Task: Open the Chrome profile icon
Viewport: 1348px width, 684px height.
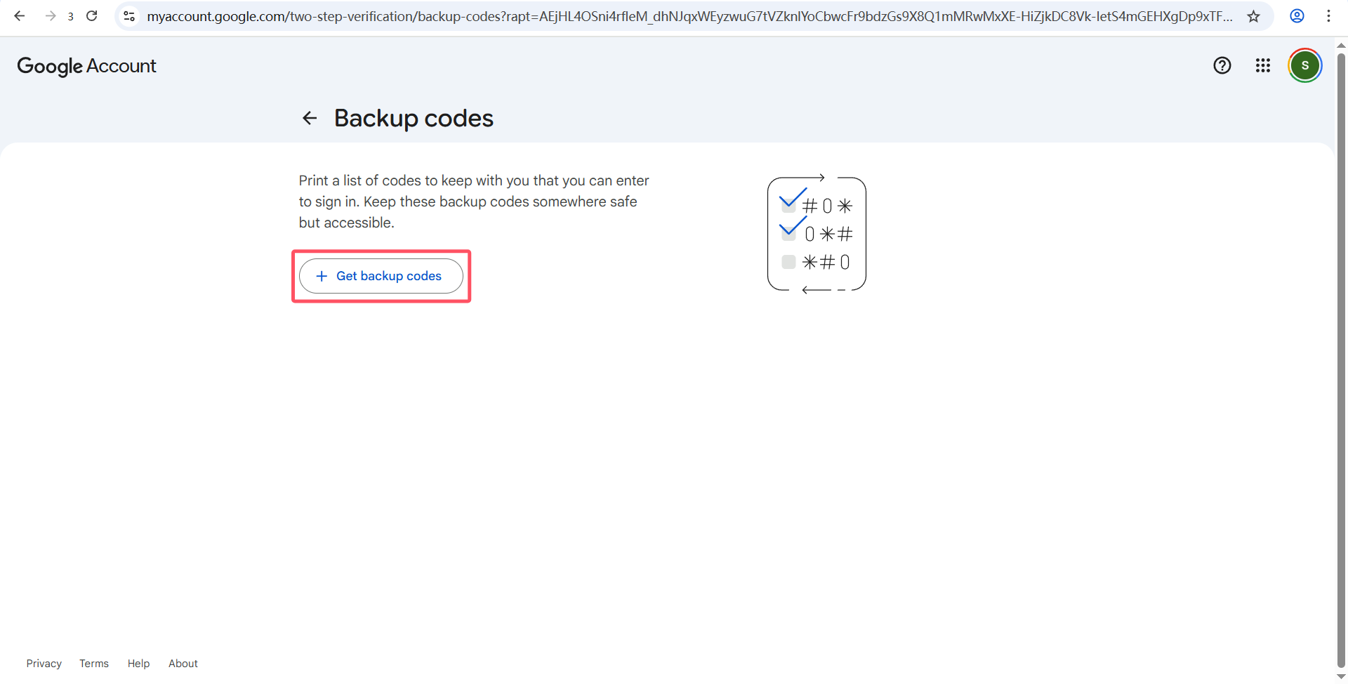Action: click(x=1297, y=15)
